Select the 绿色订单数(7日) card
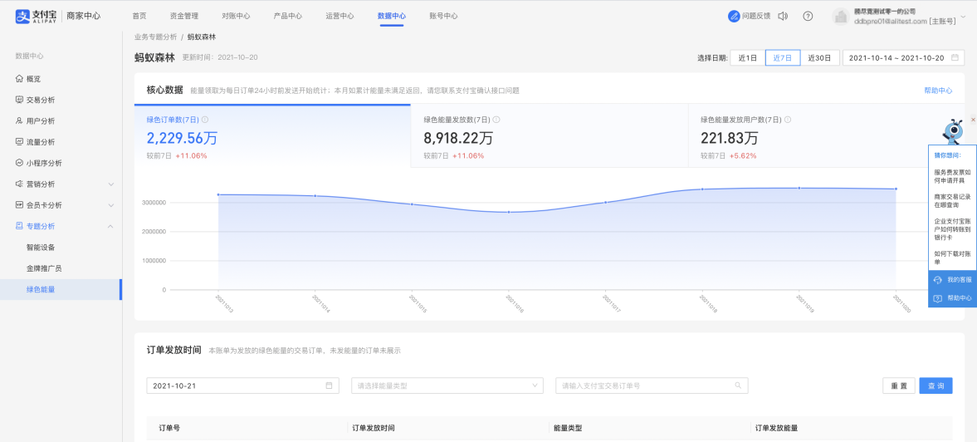 [272, 136]
